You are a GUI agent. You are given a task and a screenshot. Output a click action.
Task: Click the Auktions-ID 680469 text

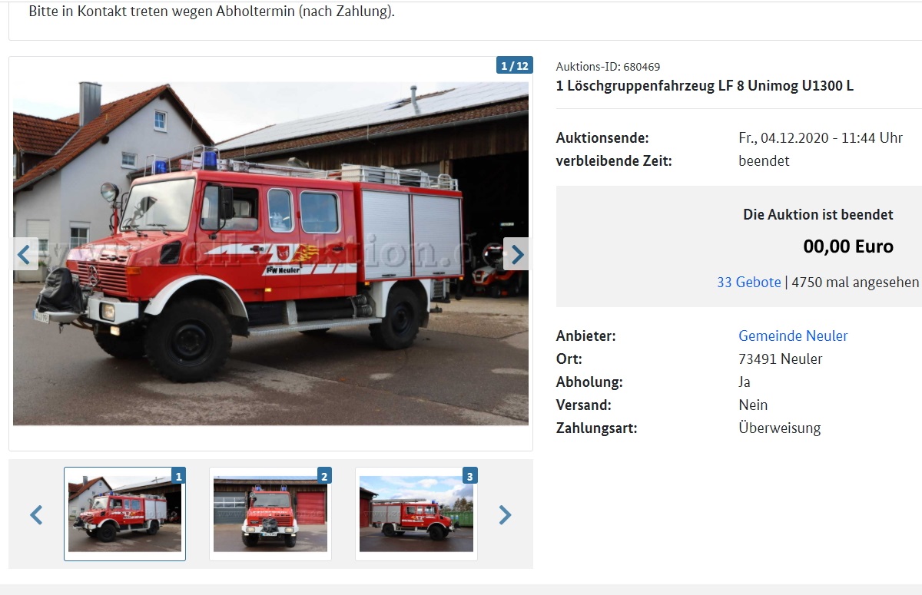tap(608, 67)
